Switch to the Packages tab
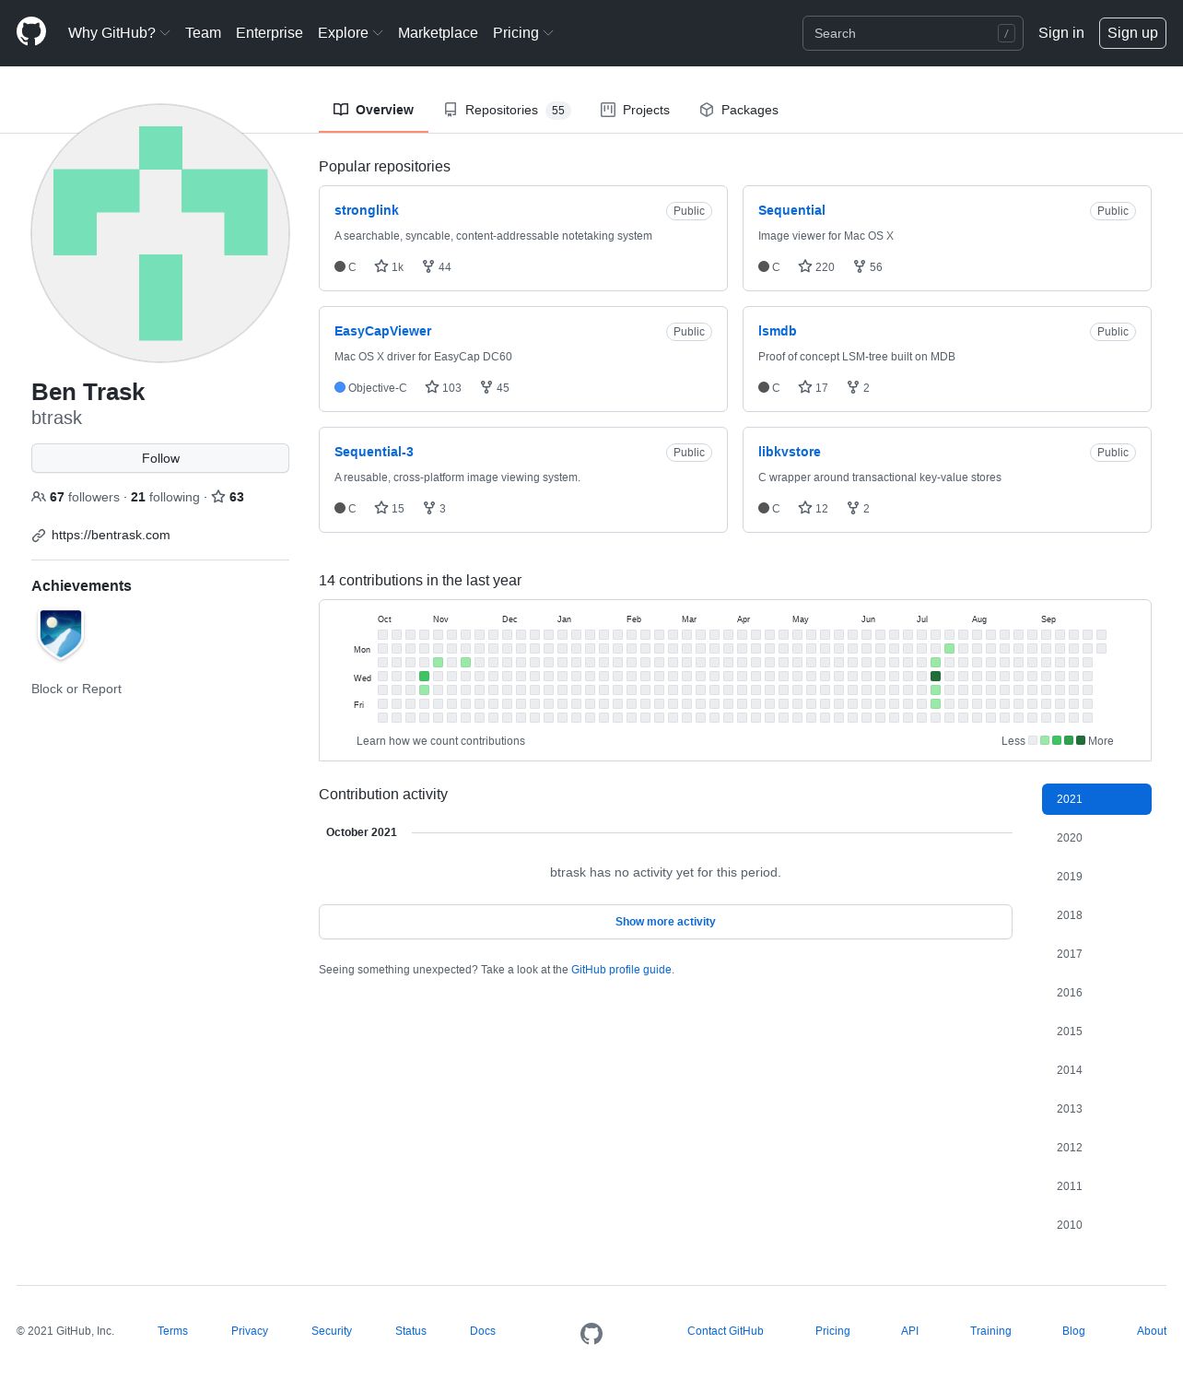The image size is (1183, 1391). pos(739,110)
